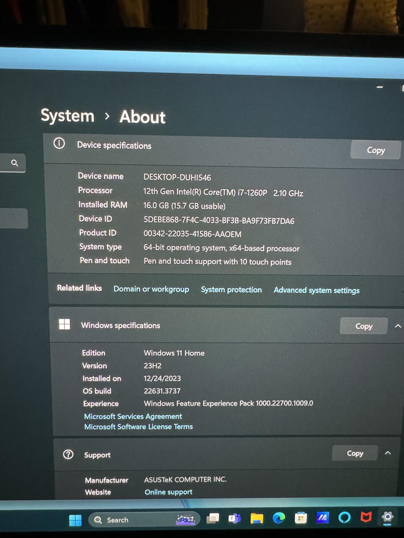This screenshot has width=404, height=538.
Task: Collapse the Support section chevron
Action: point(388,453)
